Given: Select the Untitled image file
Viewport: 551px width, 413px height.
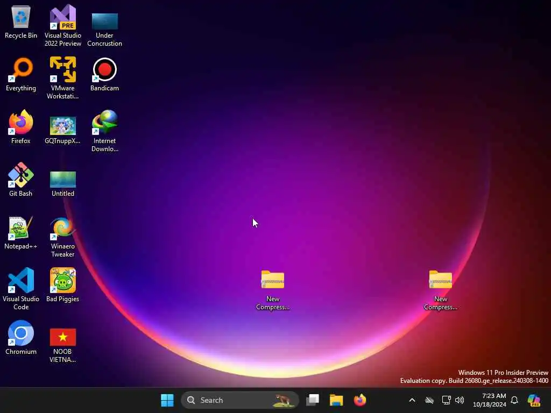Looking at the screenshot, I should point(62,184).
